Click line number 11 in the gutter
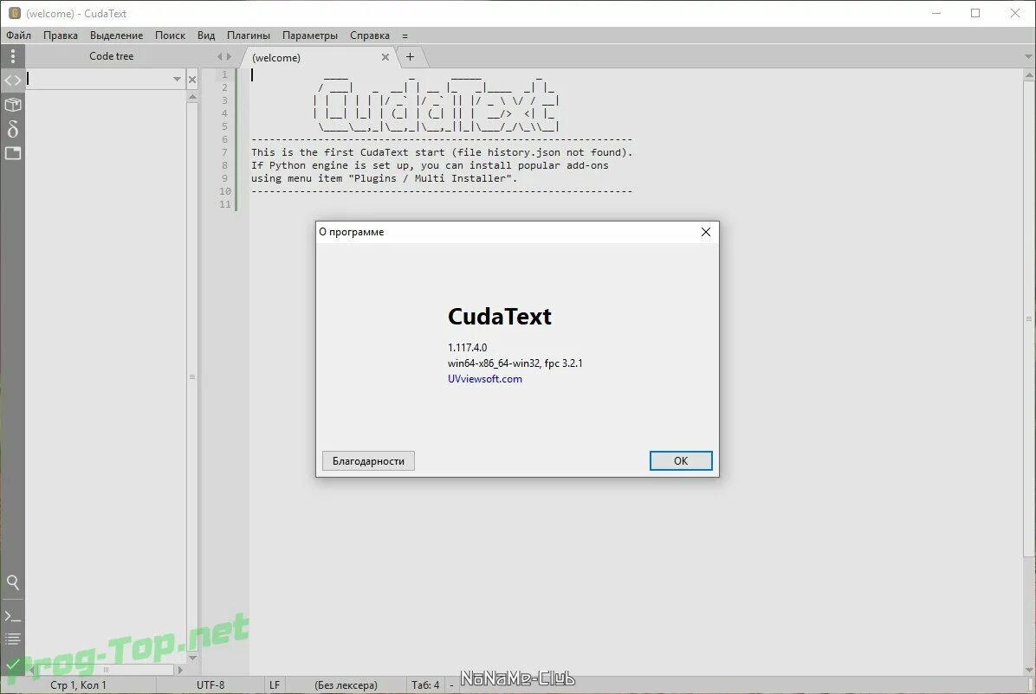 (224, 204)
